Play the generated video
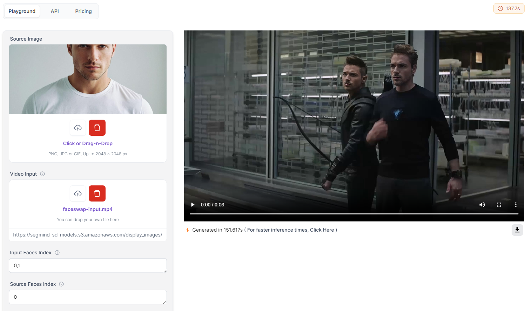 (193, 205)
